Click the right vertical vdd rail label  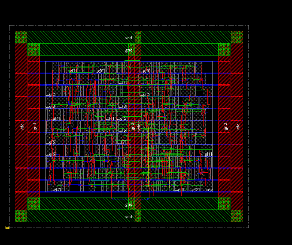pyautogui.click(x=238, y=126)
